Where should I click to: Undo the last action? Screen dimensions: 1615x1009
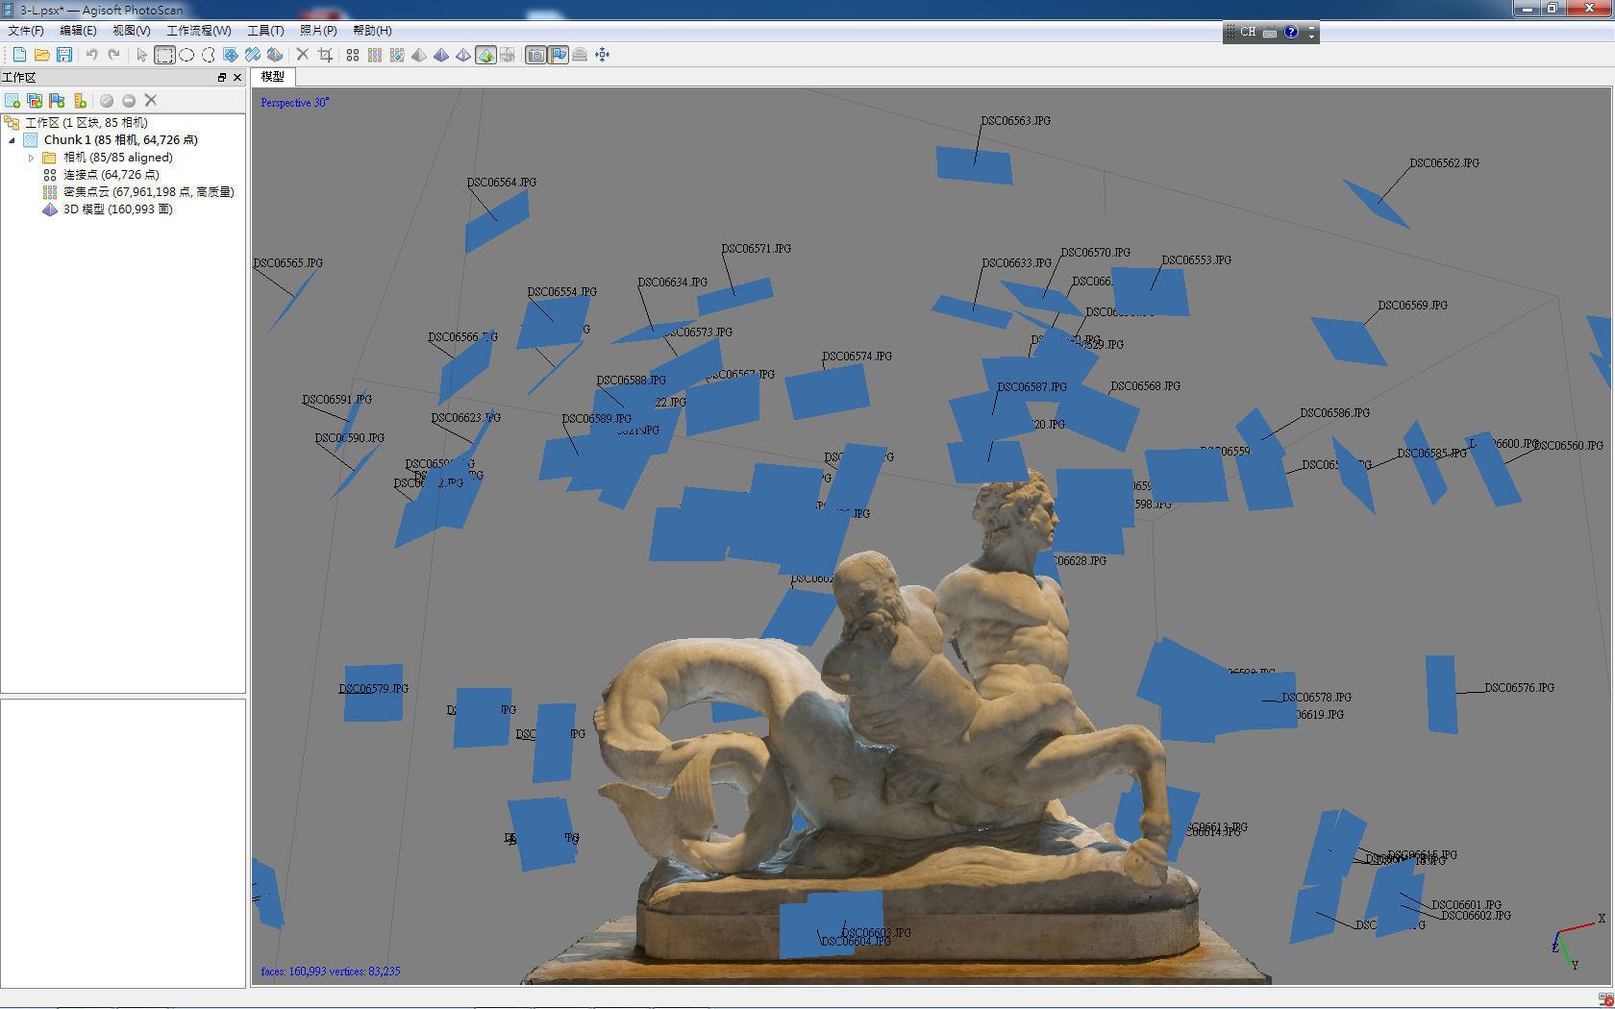[91, 55]
